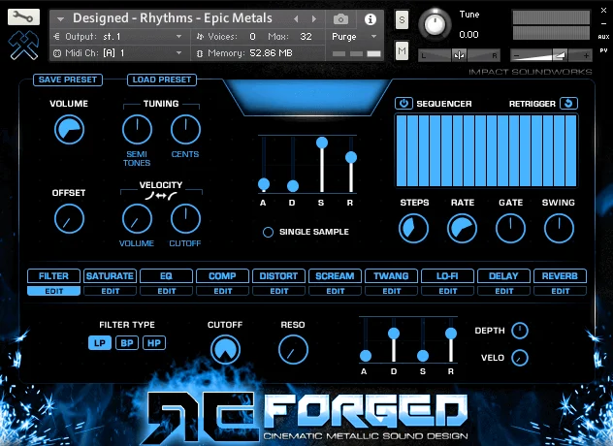Open the Midi Ch dropdown
The image size is (613, 446).
pyautogui.click(x=119, y=52)
